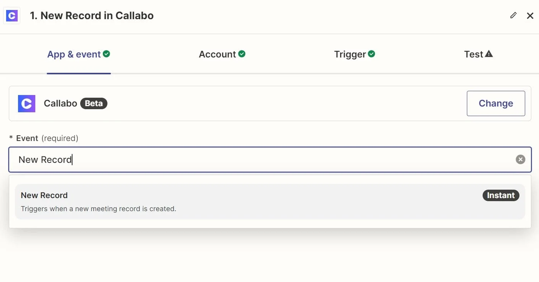
Task: Close the trigger step panel
Action: click(530, 16)
